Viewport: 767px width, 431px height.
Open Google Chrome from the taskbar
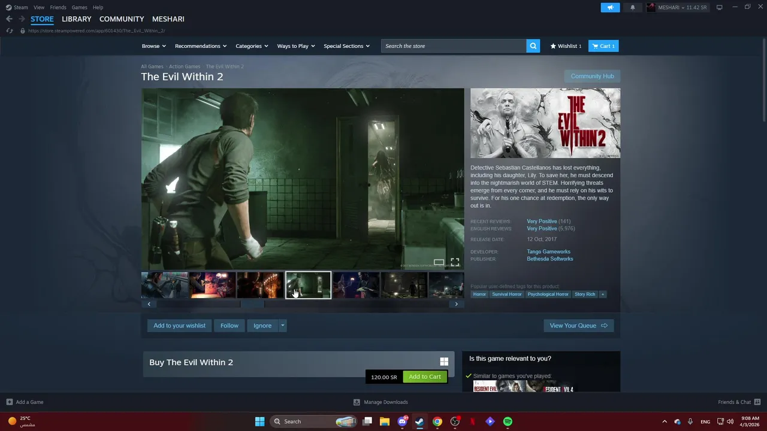pos(437,421)
